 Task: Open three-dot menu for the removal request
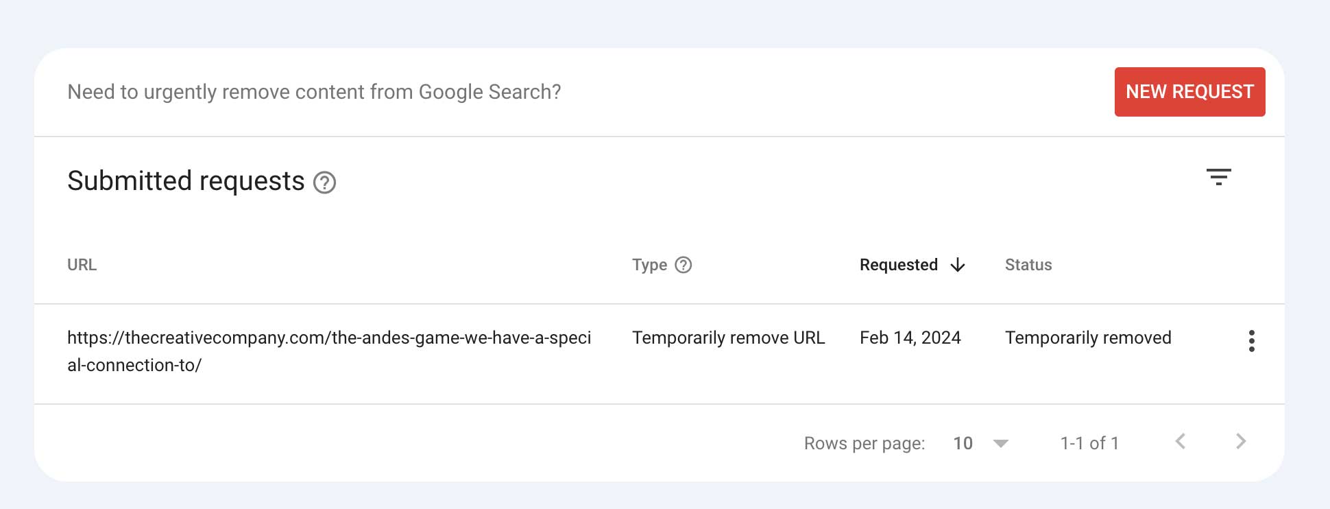[x=1252, y=341]
